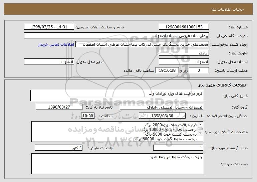
Task: Click the remaining time field 19:16:38
Action: 167,70
